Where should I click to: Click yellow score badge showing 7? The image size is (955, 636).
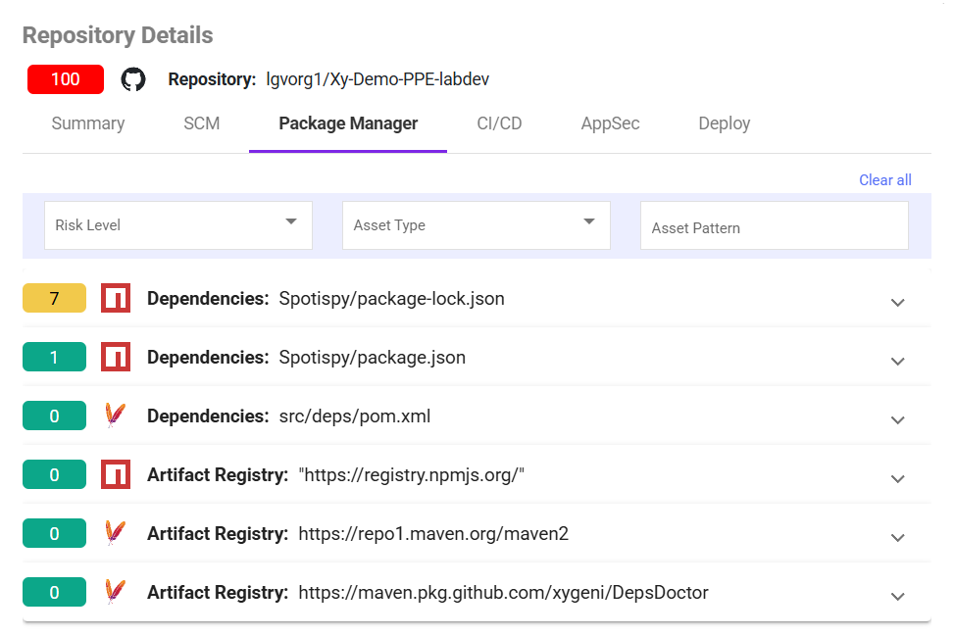(x=54, y=298)
